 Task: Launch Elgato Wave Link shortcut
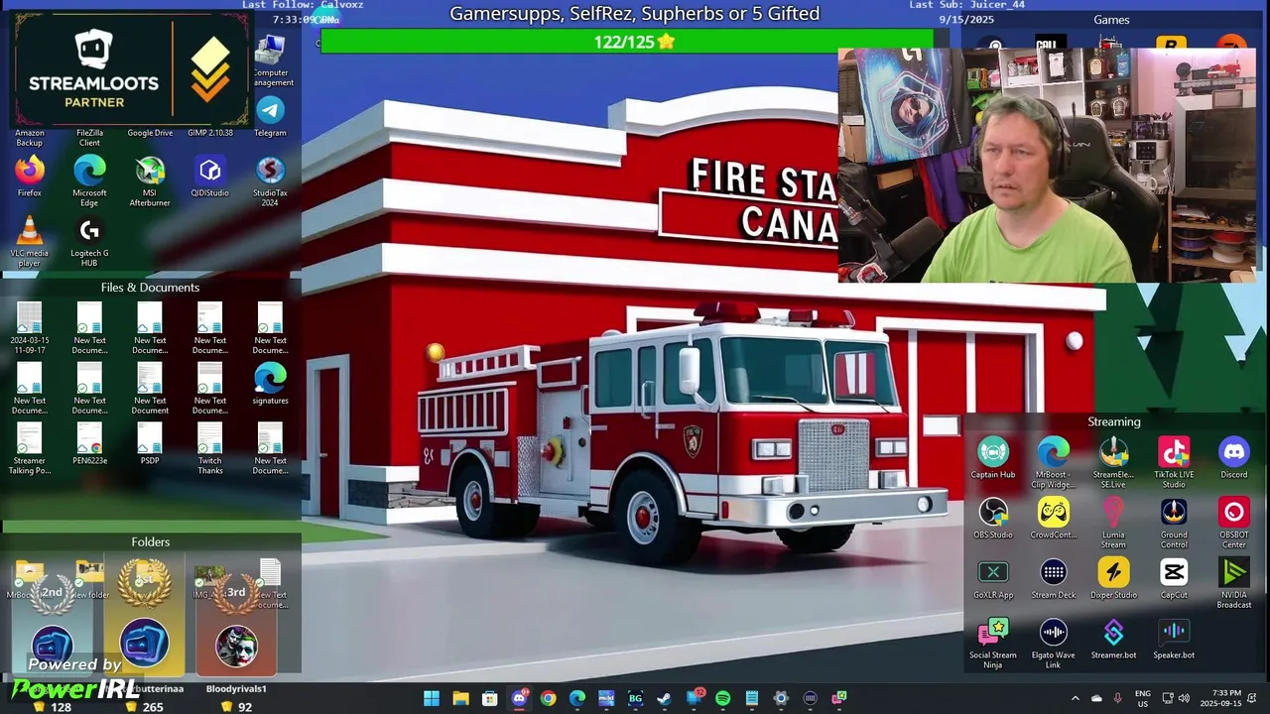tap(1054, 644)
